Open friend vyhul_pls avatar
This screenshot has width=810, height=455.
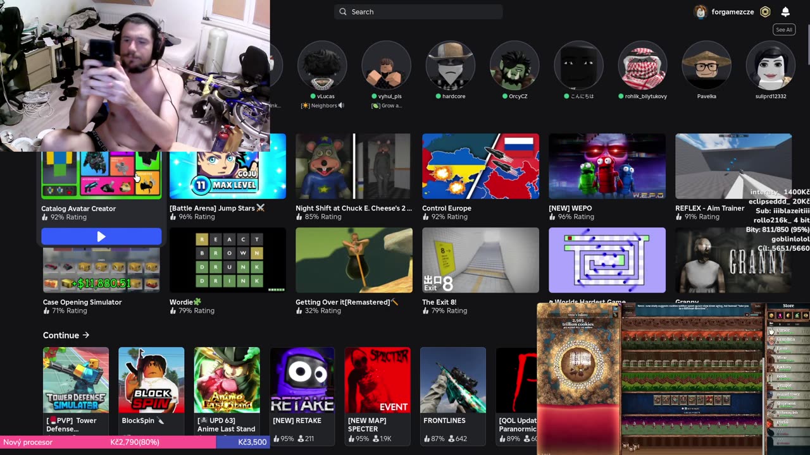pos(386,65)
